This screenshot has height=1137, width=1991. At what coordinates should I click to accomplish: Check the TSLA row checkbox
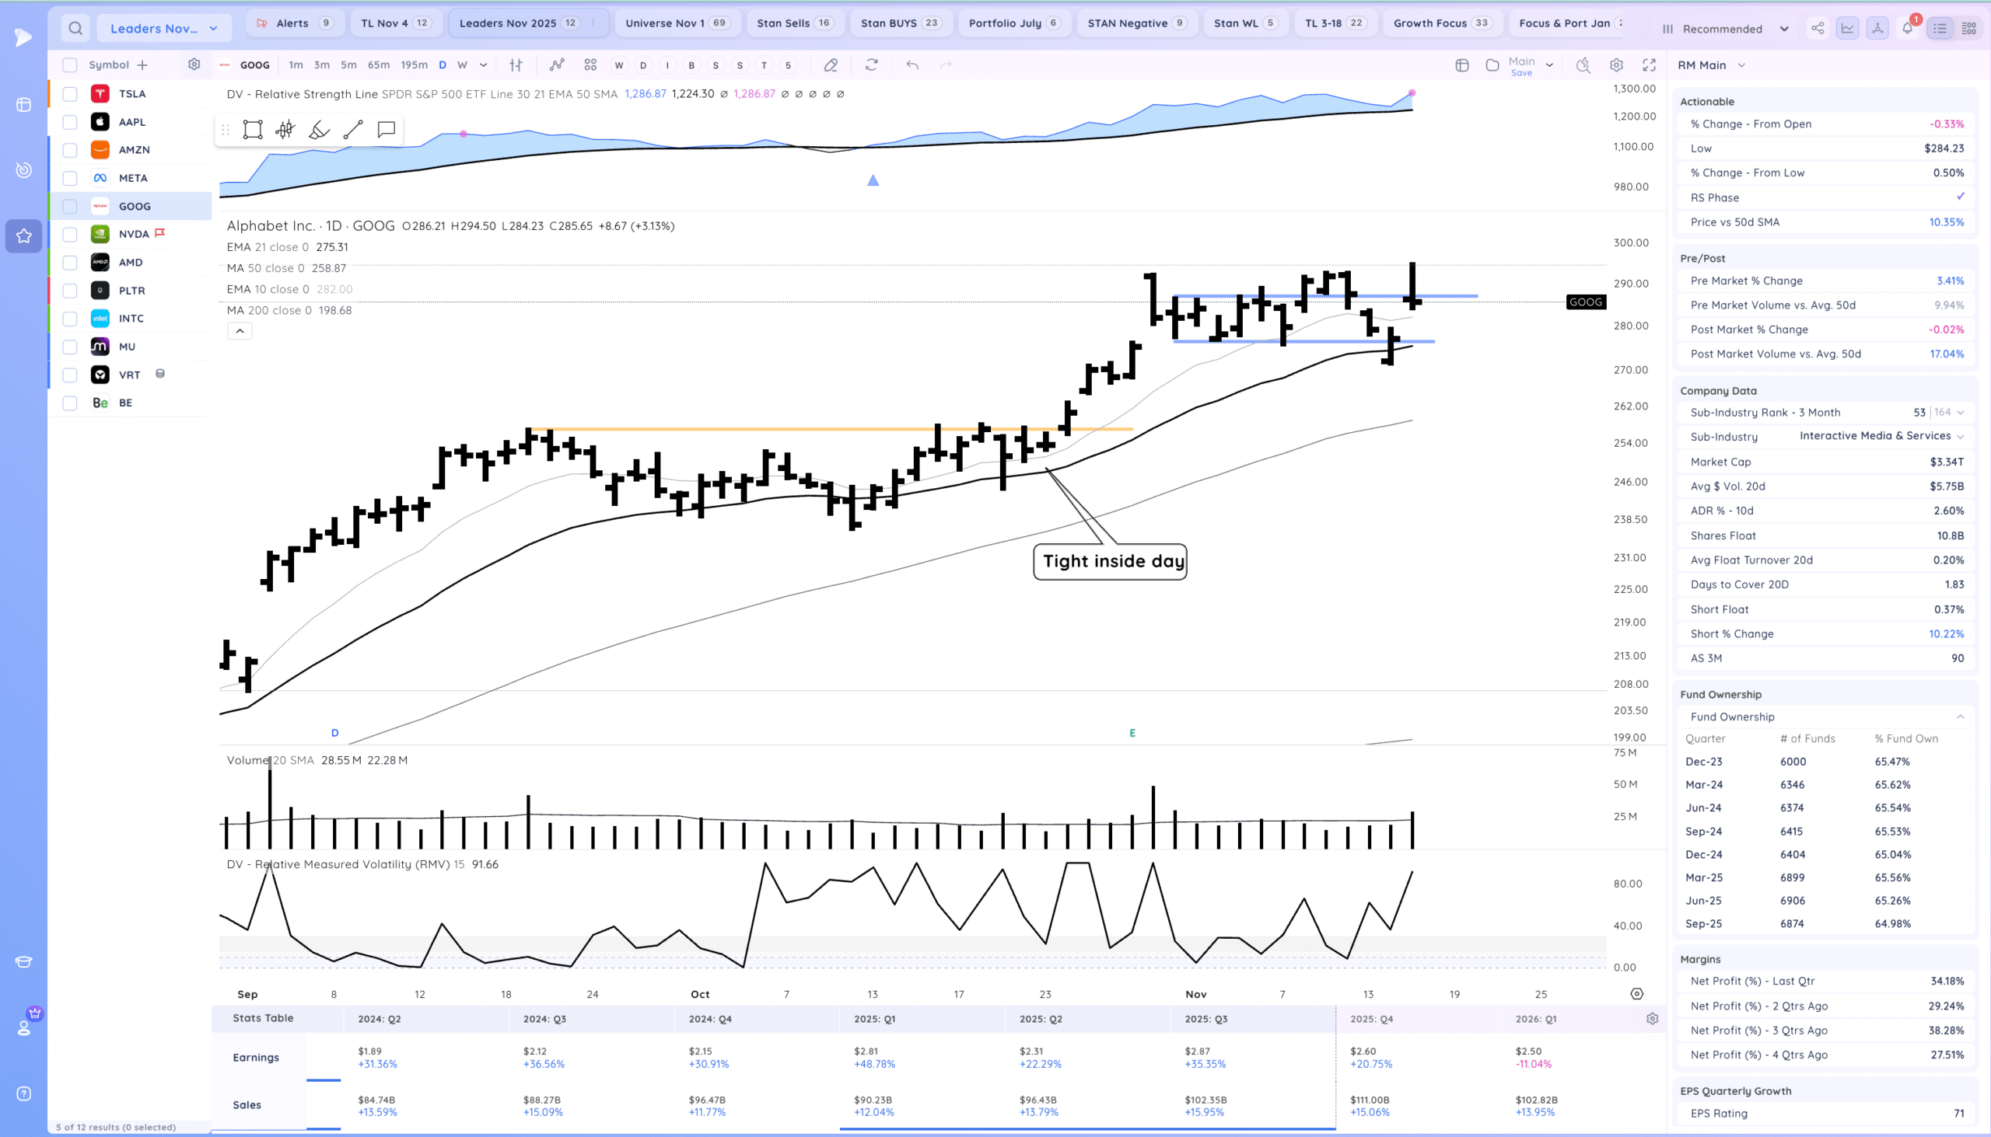70,94
